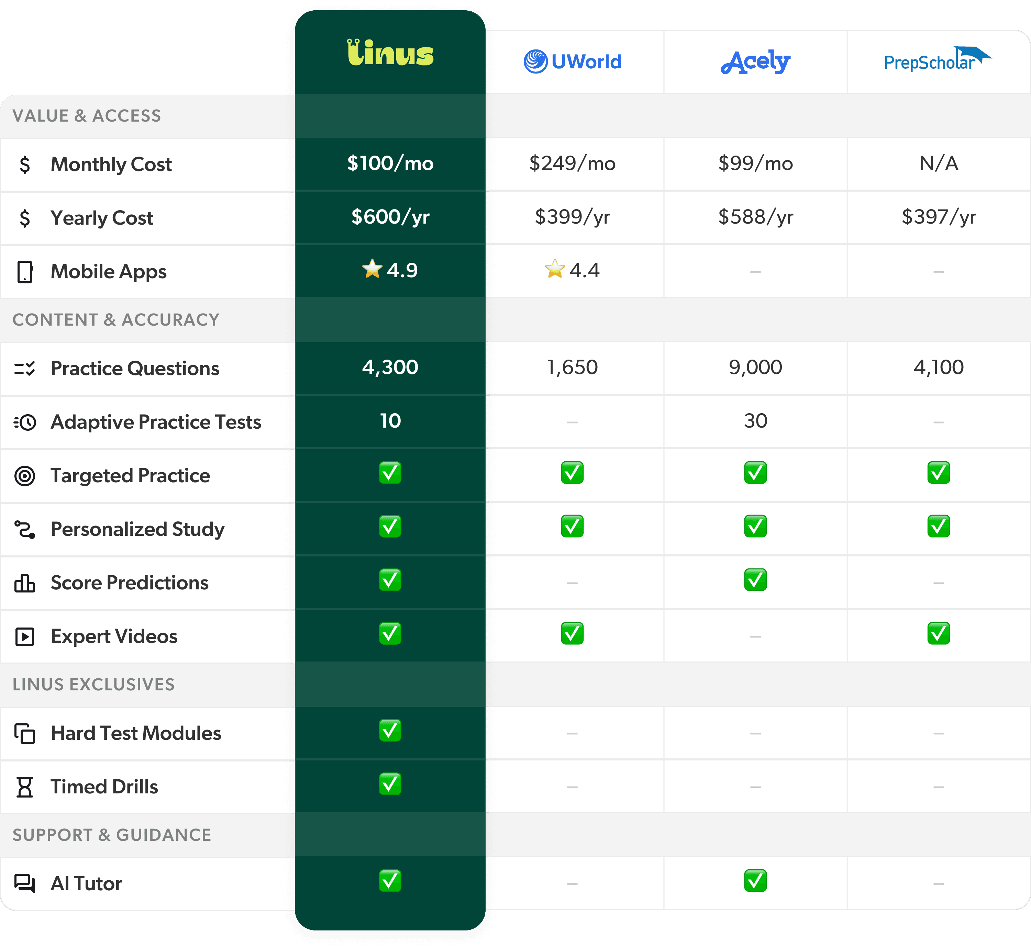Click UWorld's Targeted Practice checkmark
This screenshot has height=949, width=1031.
(x=572, y=473)
